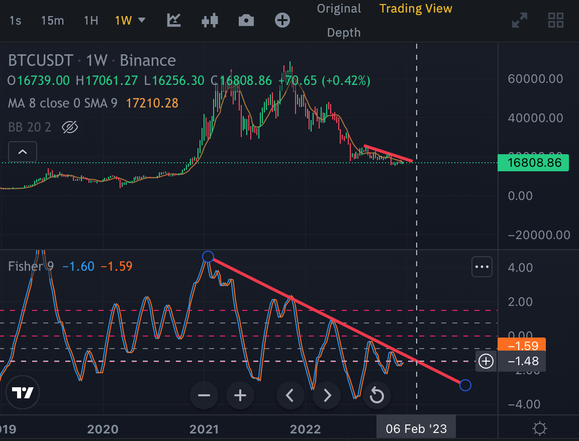Click orange Fisher value label -1.59 on axis
This screenshot has height=441, width=579.
click(521, 345)
